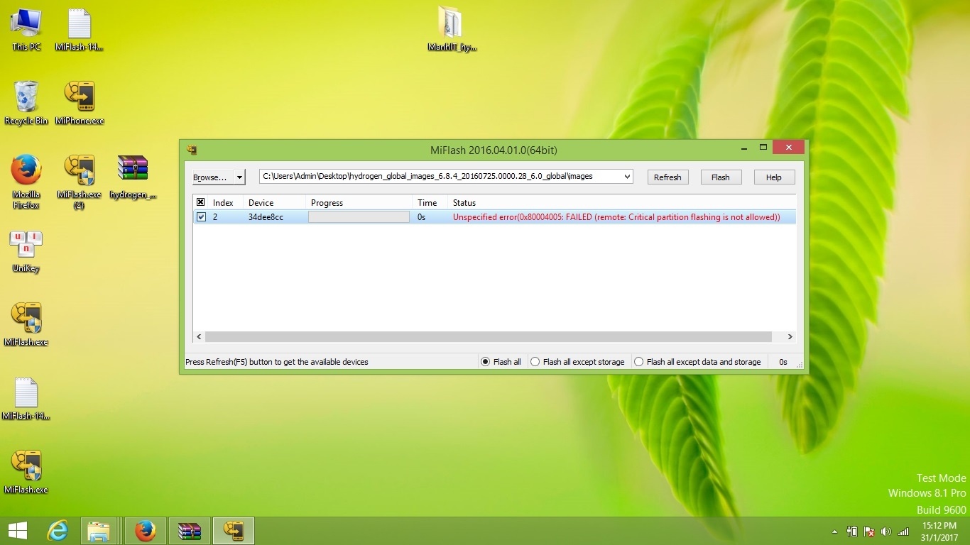The image size is (970, 545).
Task: Select the hydrogen_ WinRAR archive on desktop
Action: pyautogui.click(x=133, y=177)
